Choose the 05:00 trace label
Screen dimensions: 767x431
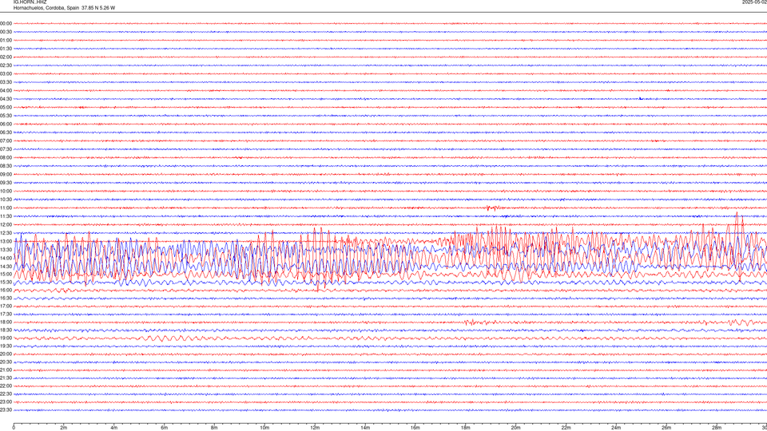(6, 107)
